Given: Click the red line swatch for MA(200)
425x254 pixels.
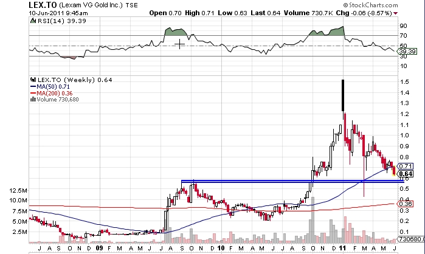Looking at the screenshot, I should (33, 94).
